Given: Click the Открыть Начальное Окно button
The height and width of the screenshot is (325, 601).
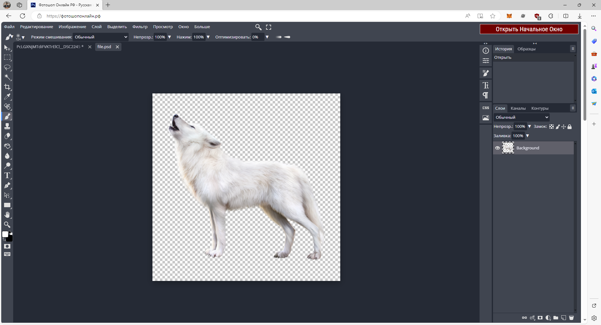Looking at the screenshot, I should tap(529, 29).
